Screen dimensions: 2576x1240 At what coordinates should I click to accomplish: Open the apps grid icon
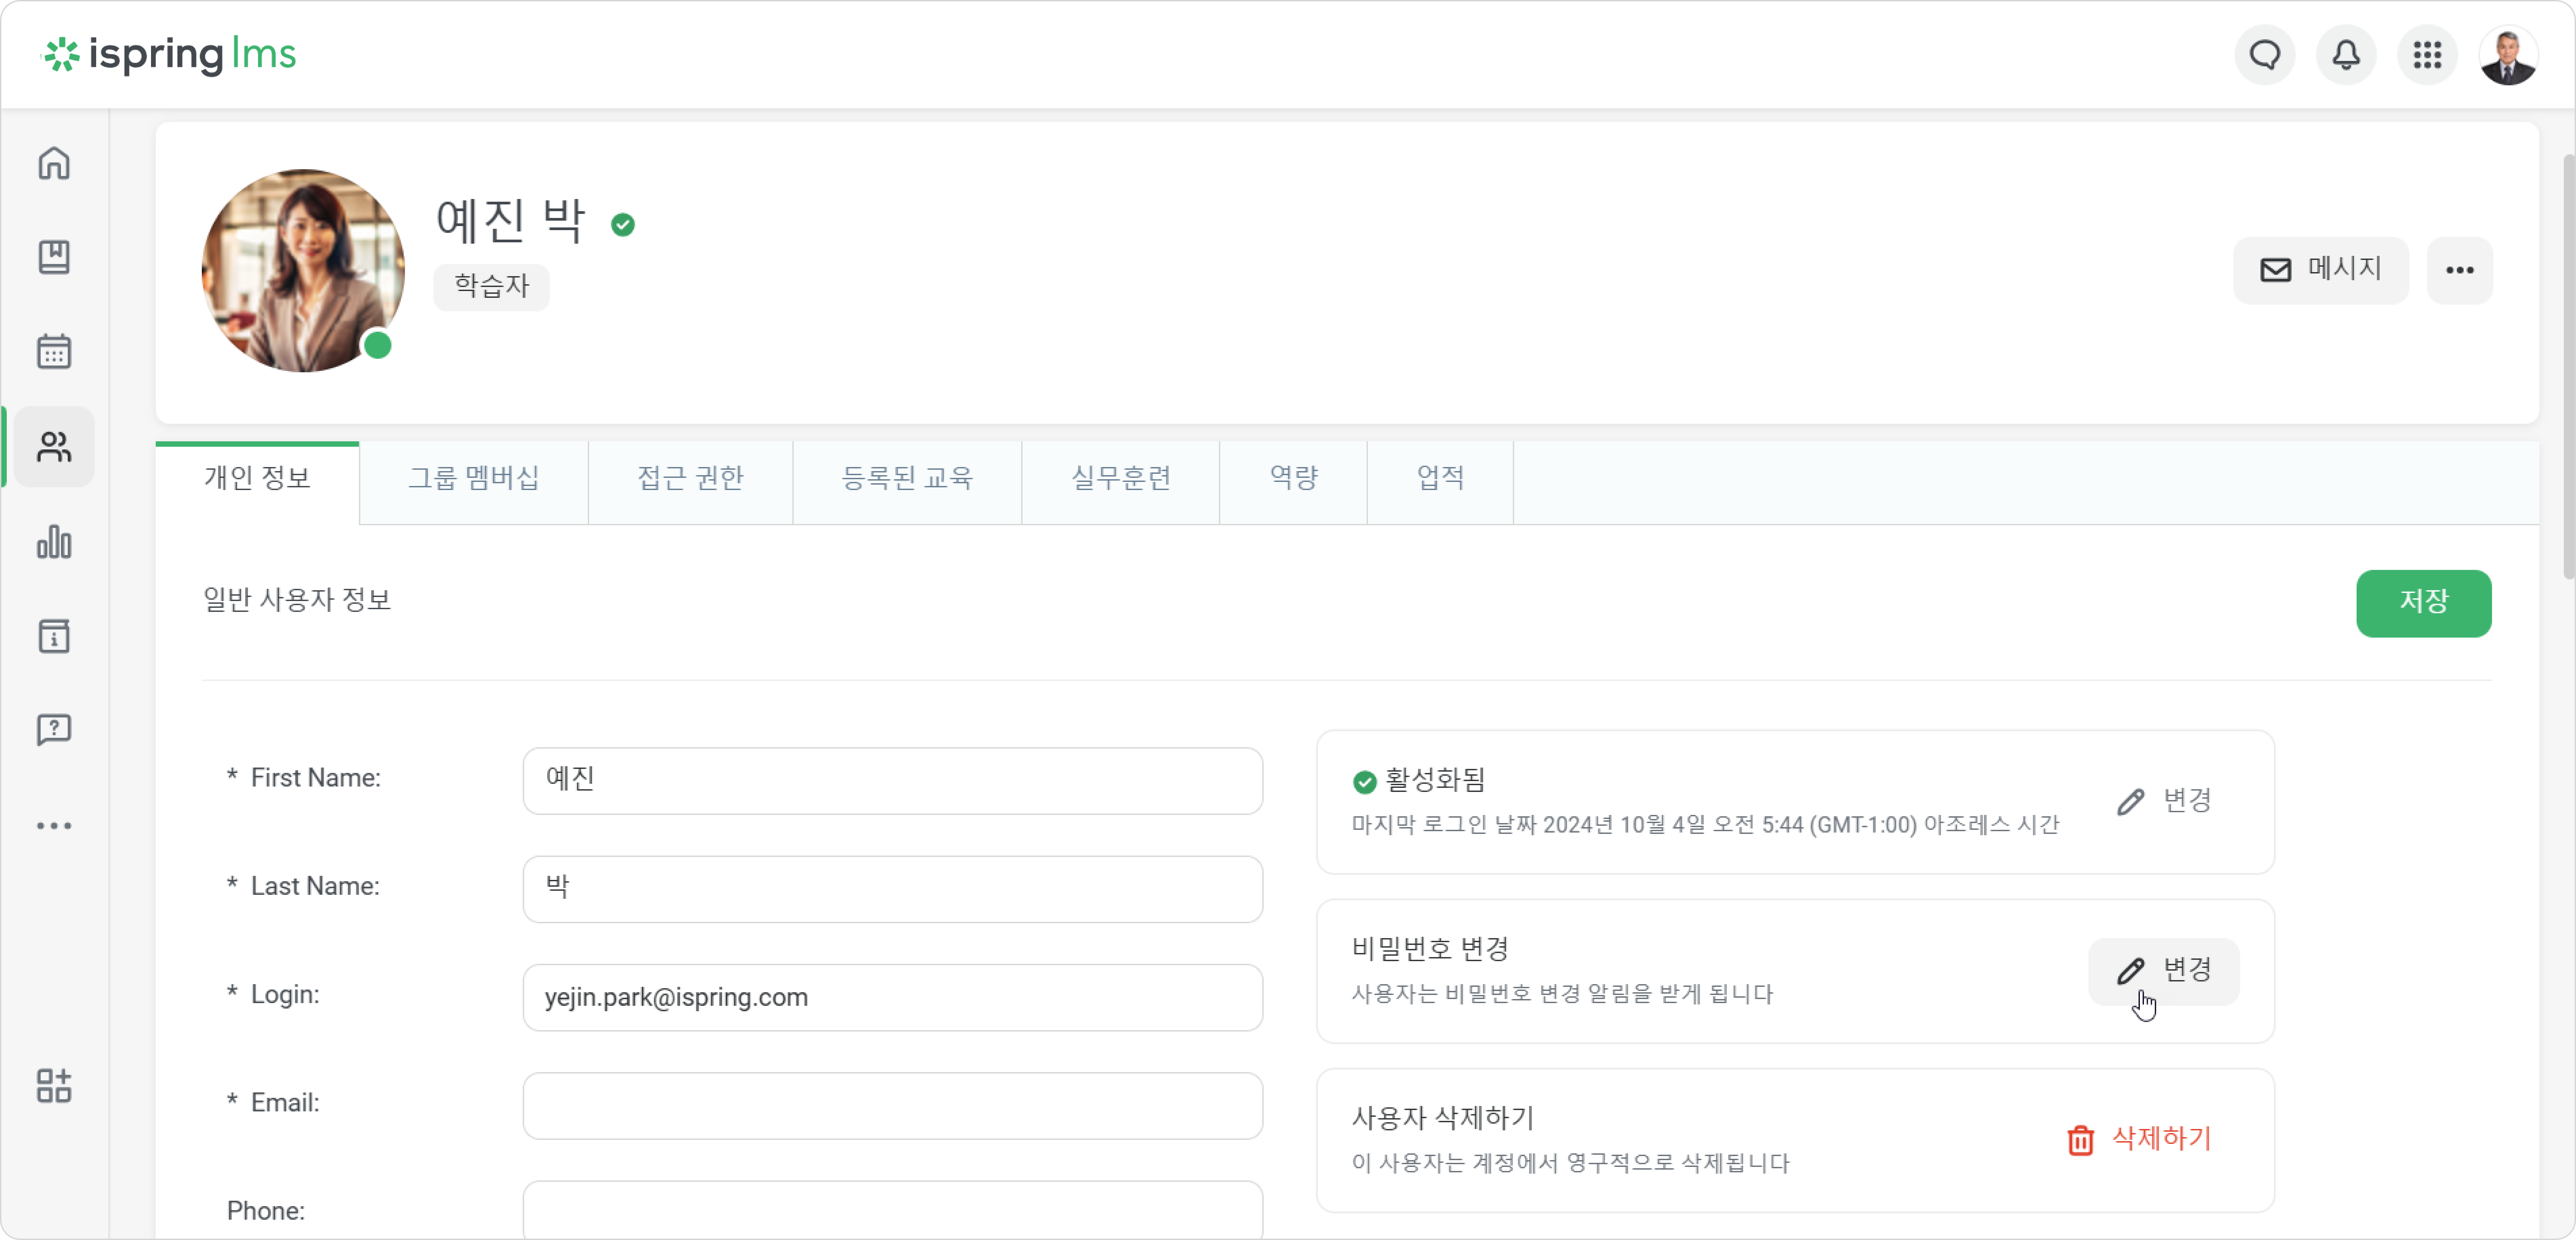2427,55
